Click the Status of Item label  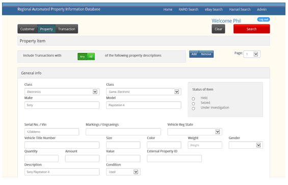pyautogui.click(x=203, y=89)
